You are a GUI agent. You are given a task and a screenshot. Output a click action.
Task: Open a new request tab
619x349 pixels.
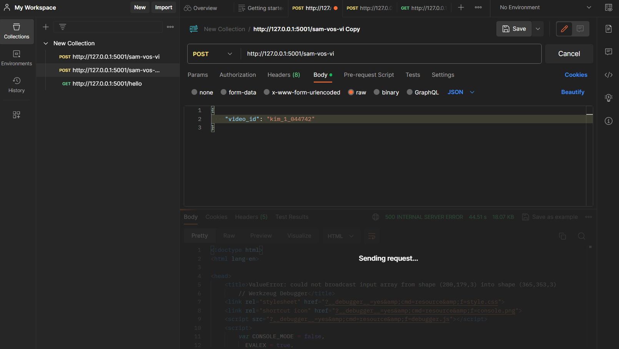click(461, 7)
